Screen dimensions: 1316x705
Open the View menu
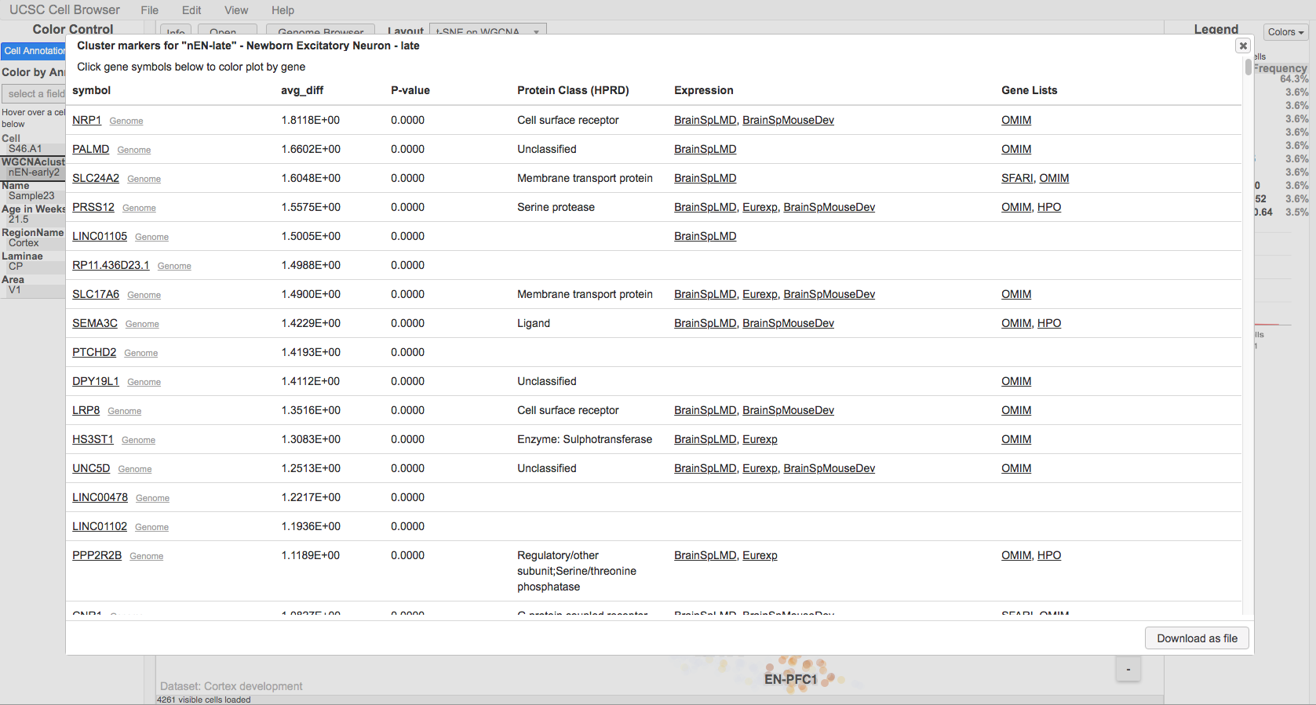236,10
